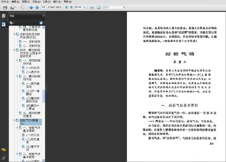226x162 pixels.
Task: Open the 文件 (File) menu
Action: click(x=5, y=2)
